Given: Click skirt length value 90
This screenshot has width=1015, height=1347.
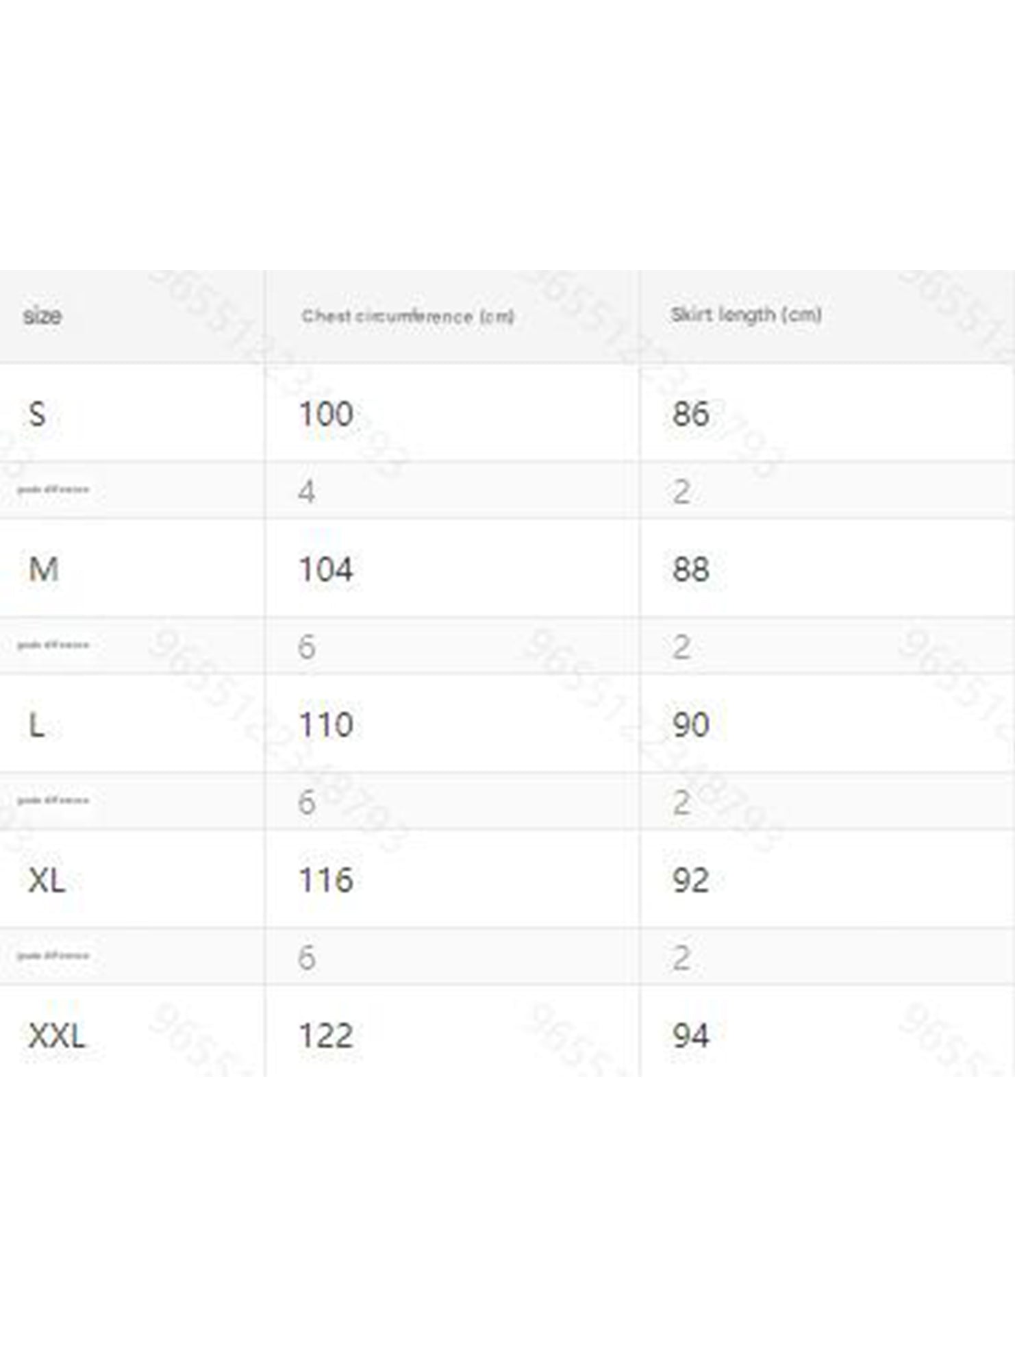Looking at the screenshot, I should [x=690, y=725].
